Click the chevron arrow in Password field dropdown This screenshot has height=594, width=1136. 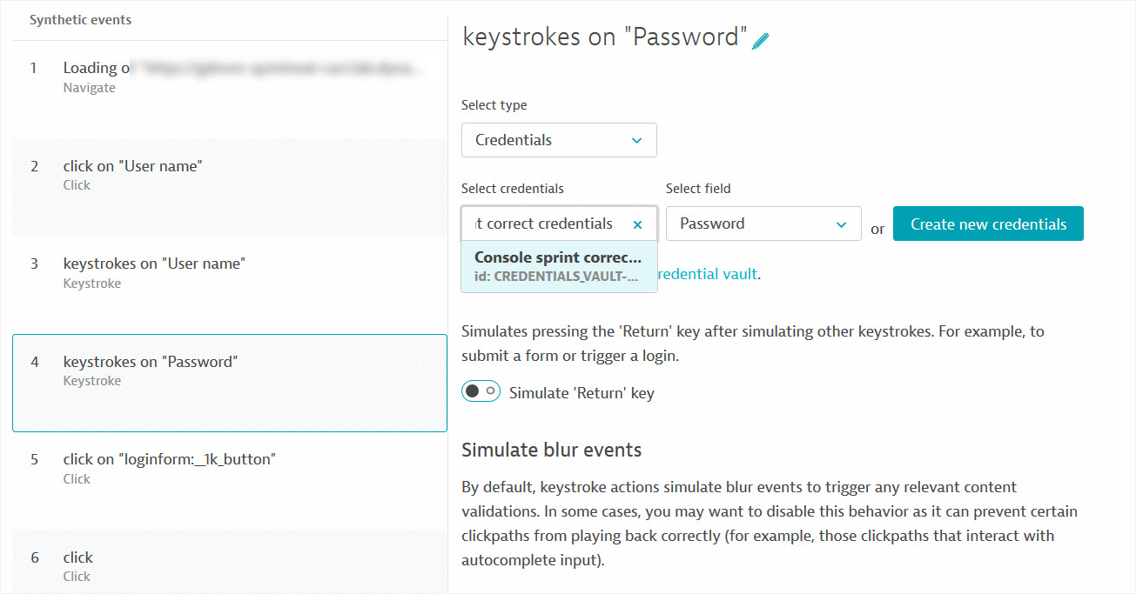841,224
